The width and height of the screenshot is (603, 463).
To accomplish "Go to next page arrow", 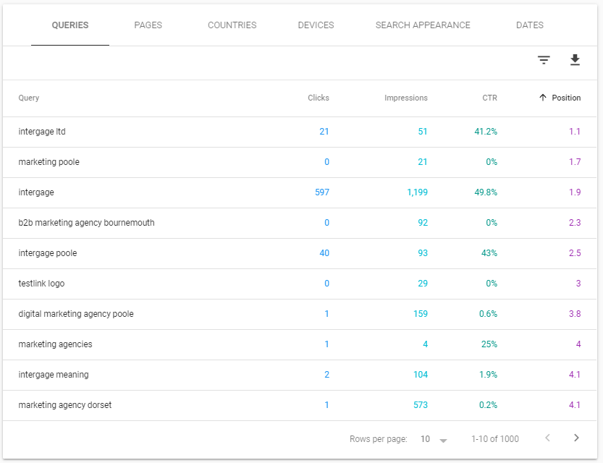I will click(576, 438).
